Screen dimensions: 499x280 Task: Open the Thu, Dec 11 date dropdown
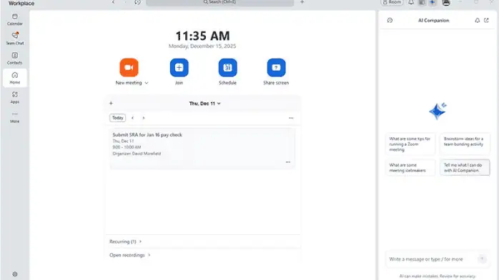pos(204,104)
